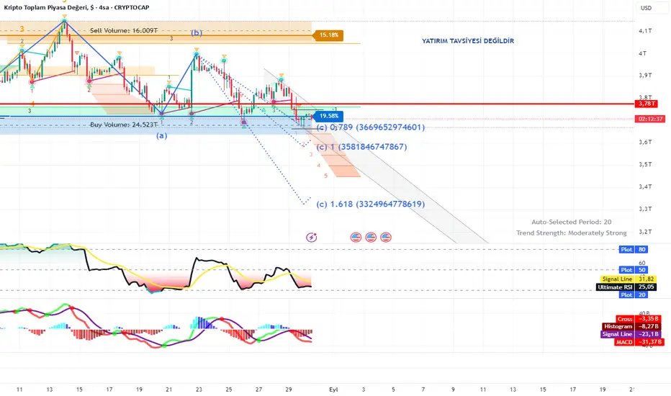Click the last US flag economic event icon

click(386, 237)
